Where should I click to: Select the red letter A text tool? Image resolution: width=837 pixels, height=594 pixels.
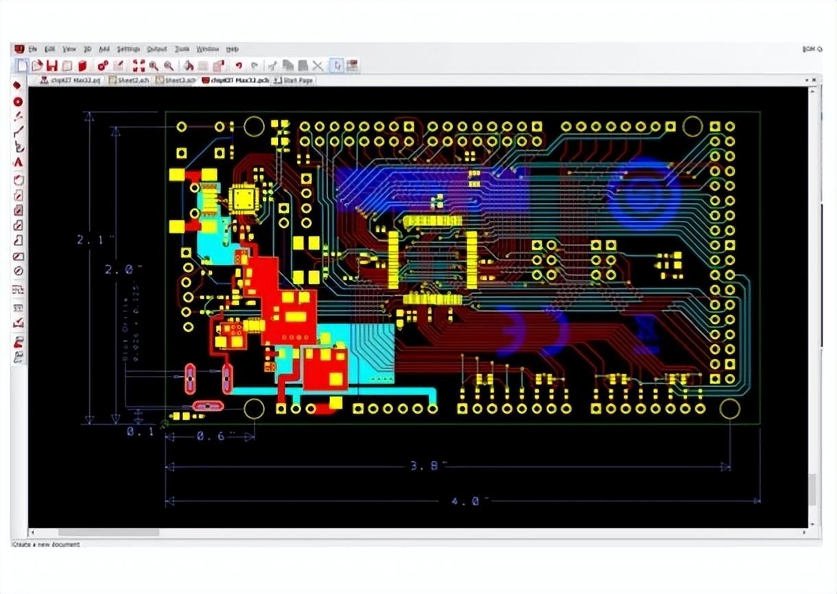[x=19, y=163]
